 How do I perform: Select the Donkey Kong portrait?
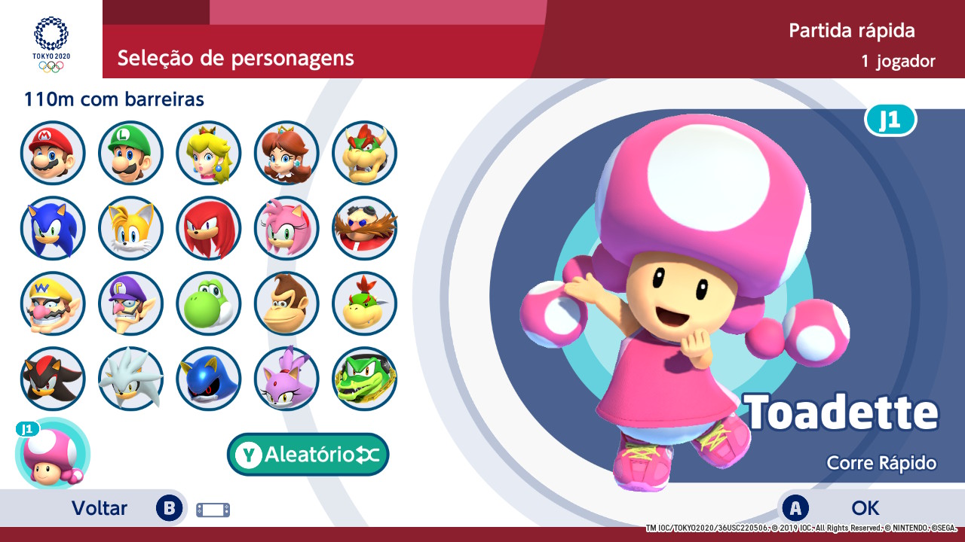[x=286, y=303]
